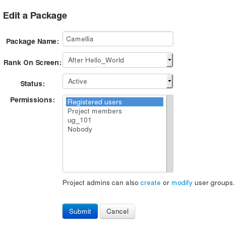Submit the package edit form
The width and height of the screenshot is (252, 243).
coord(80,211)
